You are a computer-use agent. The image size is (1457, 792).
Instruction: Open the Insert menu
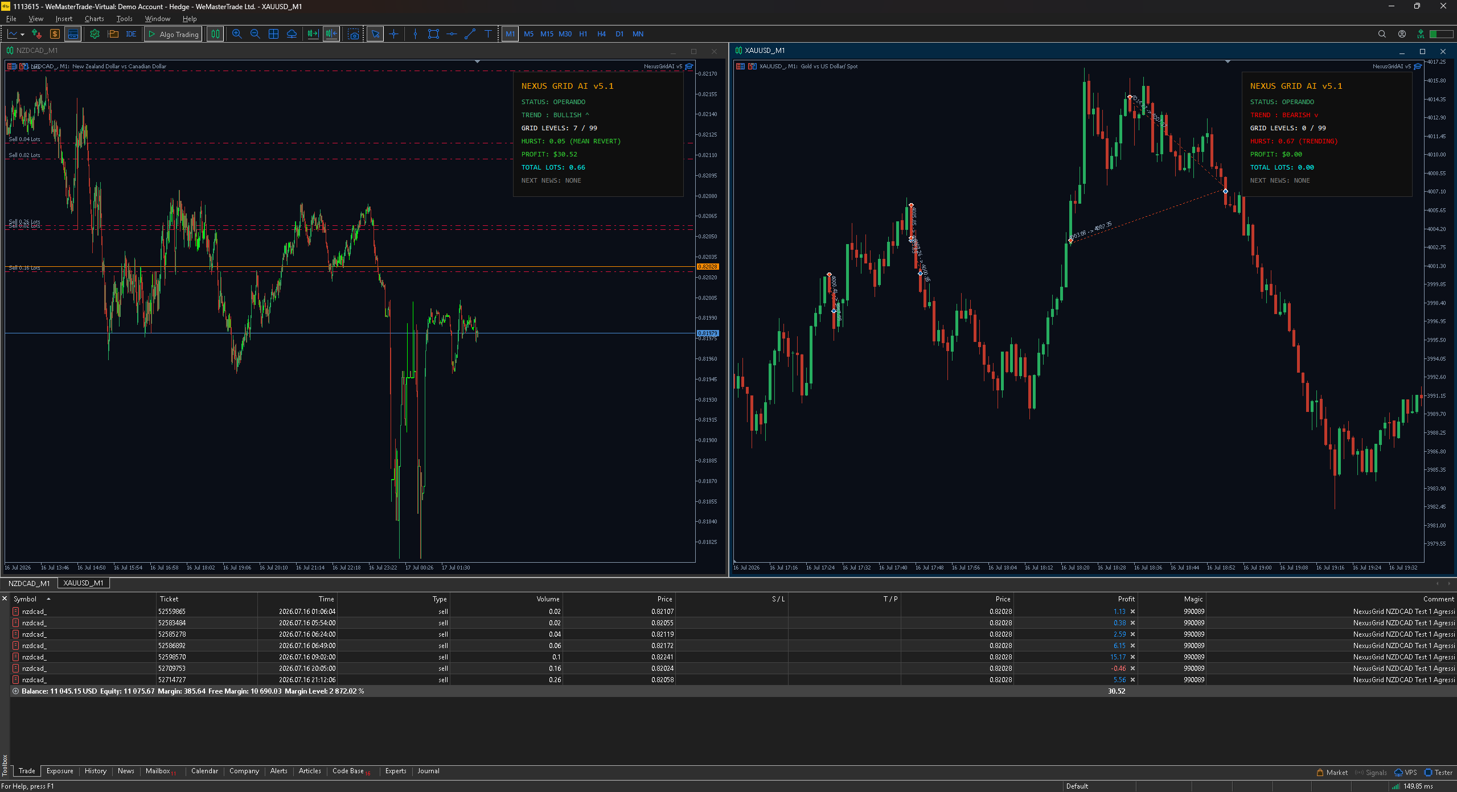tap(64, 19)
